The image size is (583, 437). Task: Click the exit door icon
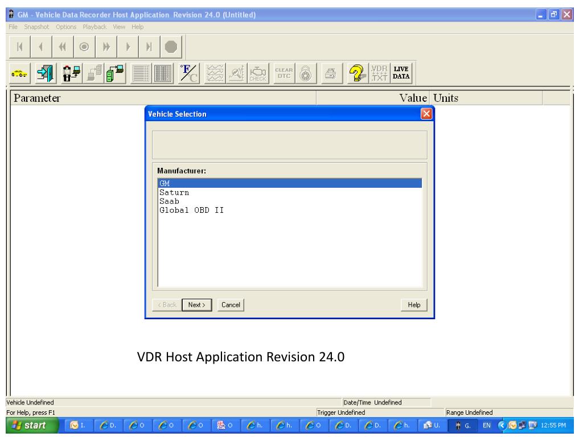point(46,73)
